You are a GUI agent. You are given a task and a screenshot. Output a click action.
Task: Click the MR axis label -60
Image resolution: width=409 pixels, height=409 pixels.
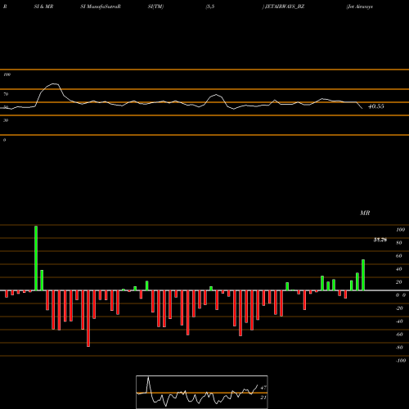pos(399,335)
